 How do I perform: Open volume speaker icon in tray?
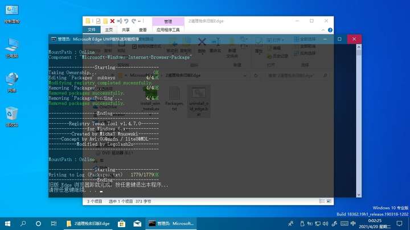point(325,224)
